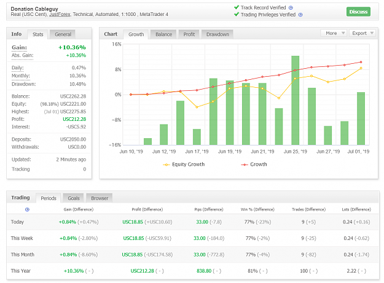The height and width of the screenshot is (283, 384).
Task: Click the Interest value -USC5.92
Action: [x=76, y=126]
